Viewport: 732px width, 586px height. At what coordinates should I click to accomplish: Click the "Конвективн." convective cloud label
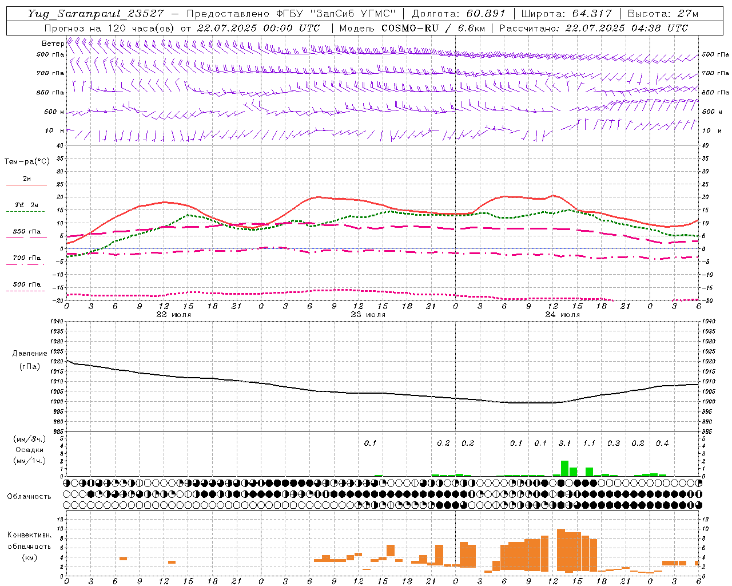pyautogui.click(x=29, y=535)
